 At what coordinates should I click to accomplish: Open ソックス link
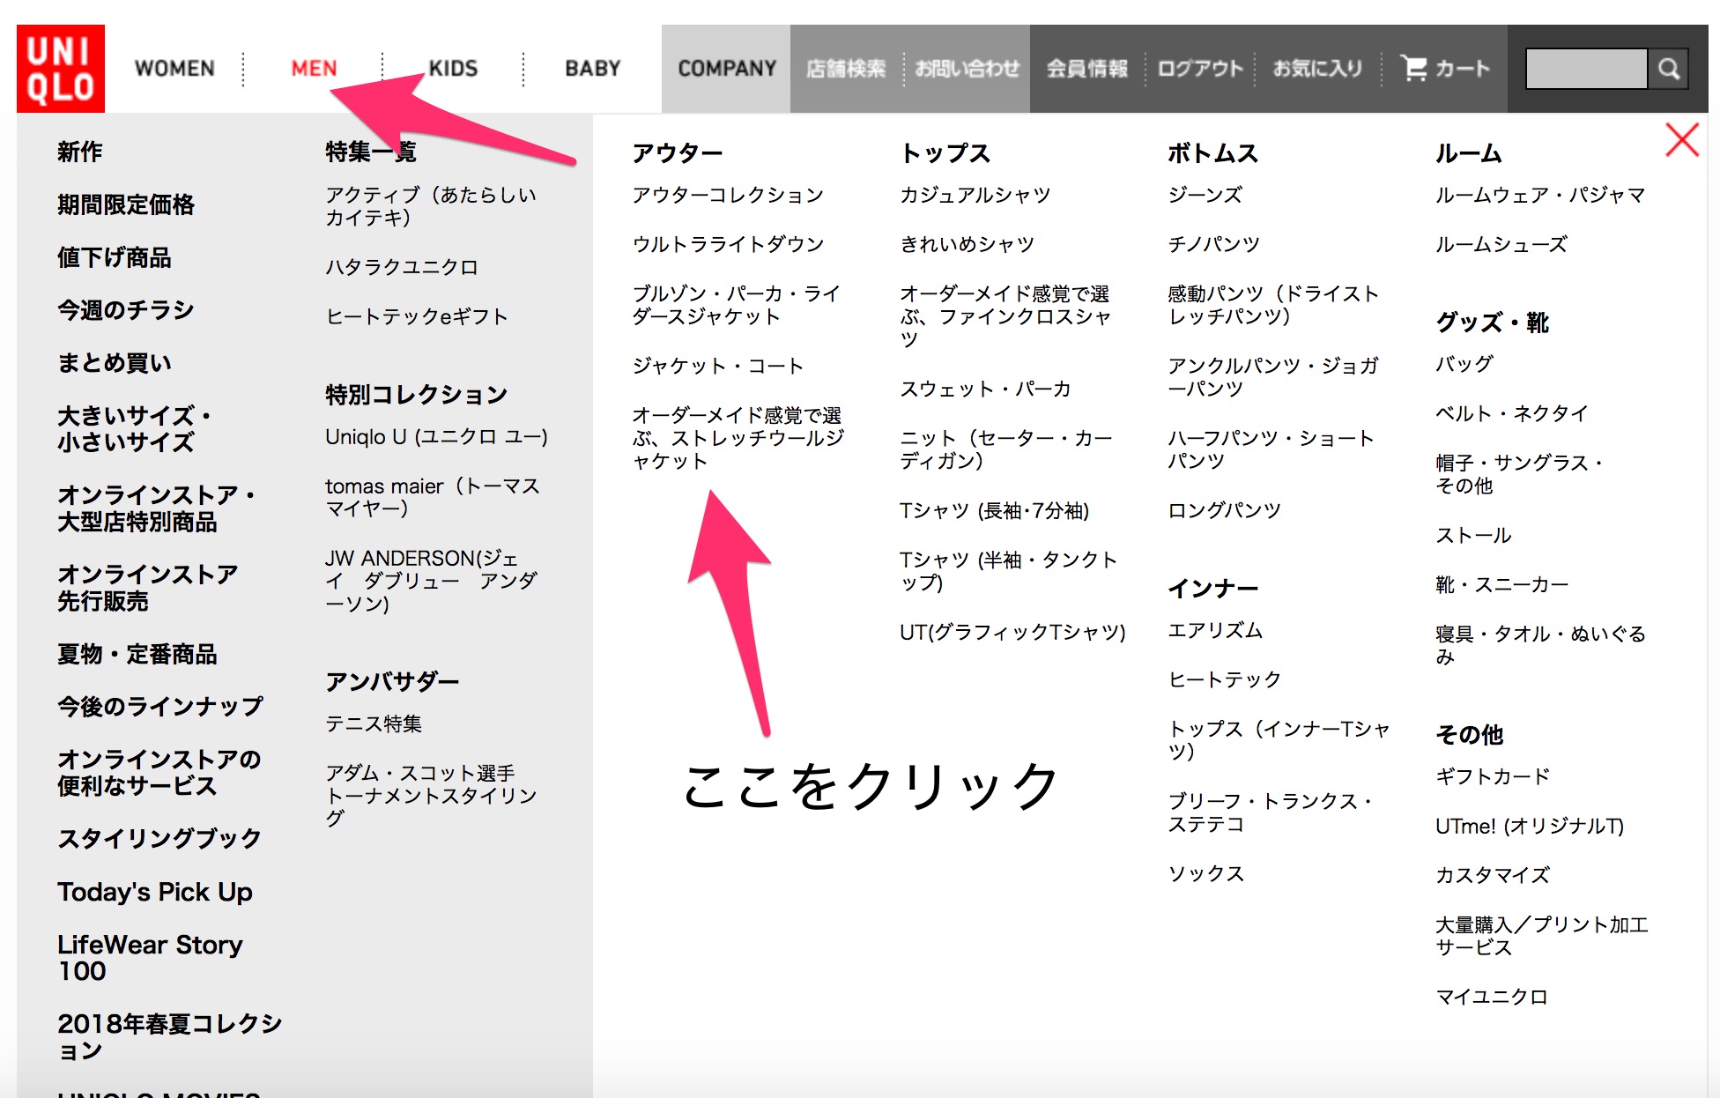(1206, 873)
